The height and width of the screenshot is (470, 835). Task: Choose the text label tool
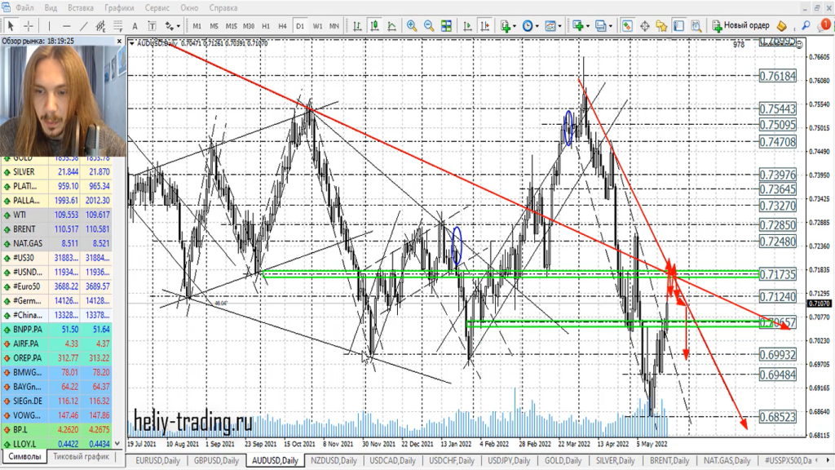pyautogui.click(x=135, y=26)
